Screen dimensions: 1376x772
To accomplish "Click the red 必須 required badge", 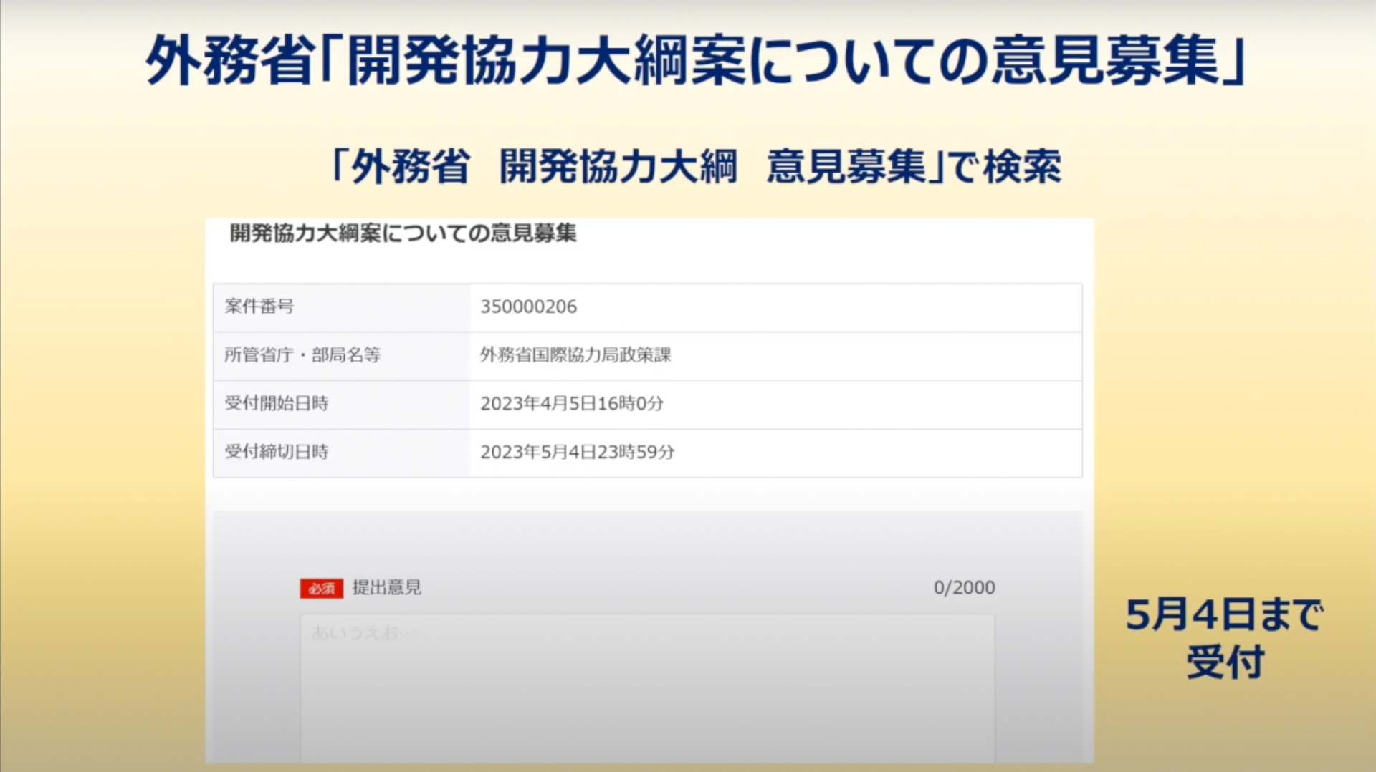I will [x=321, y=588].
